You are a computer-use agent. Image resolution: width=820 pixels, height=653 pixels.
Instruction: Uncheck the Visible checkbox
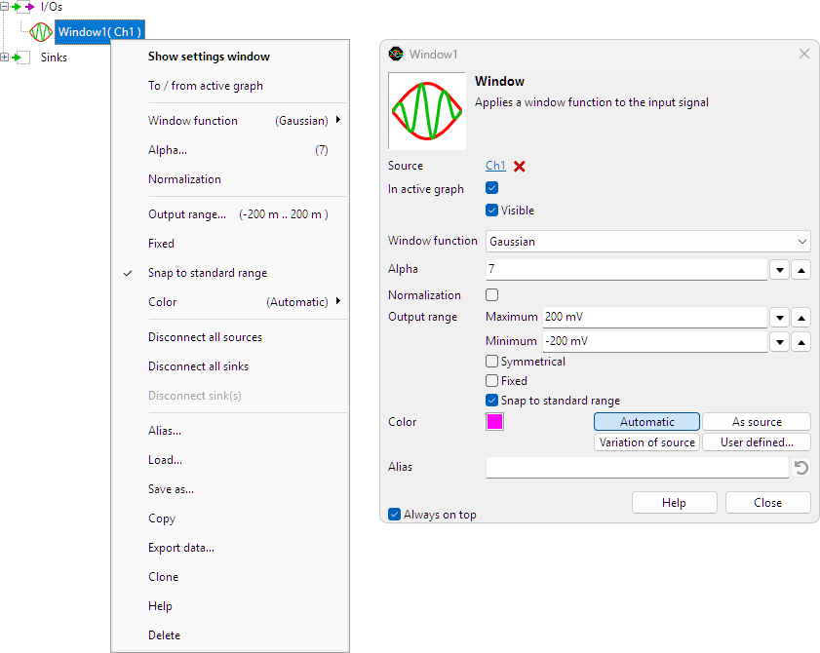click(x=491, y=211)
